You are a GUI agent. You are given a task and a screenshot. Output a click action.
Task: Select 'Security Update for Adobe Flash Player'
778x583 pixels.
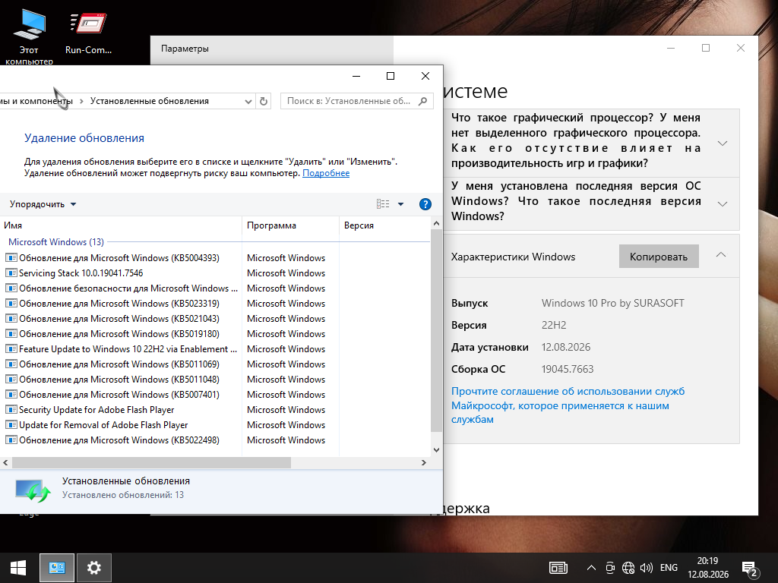click(x=96, y=410)
